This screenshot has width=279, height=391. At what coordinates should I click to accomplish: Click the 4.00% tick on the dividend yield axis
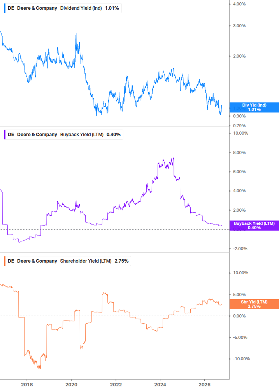pos(239,4)
